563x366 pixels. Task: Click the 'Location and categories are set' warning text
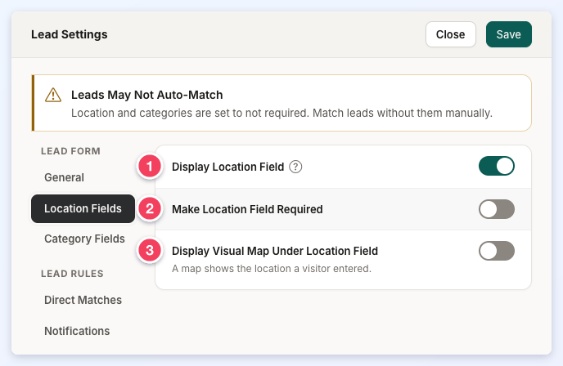coord(281,114)
